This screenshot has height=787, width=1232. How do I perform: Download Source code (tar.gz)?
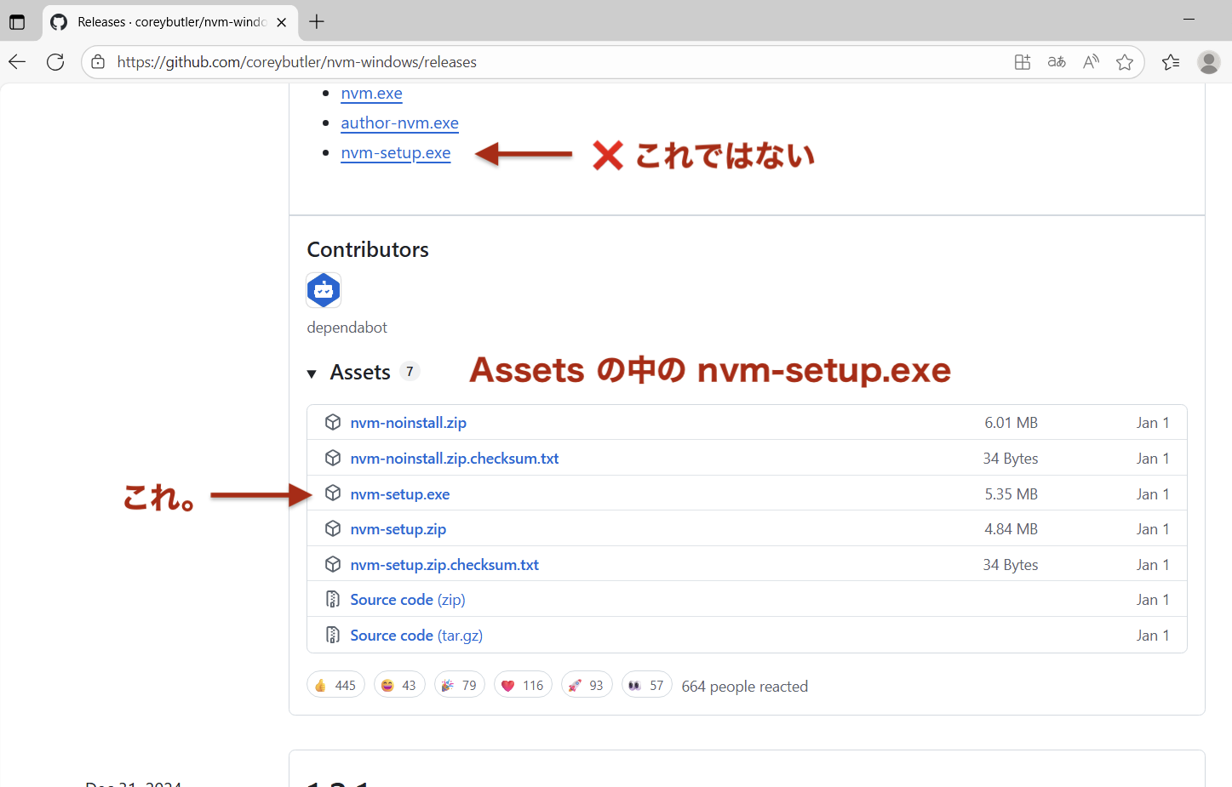point(416,636)
